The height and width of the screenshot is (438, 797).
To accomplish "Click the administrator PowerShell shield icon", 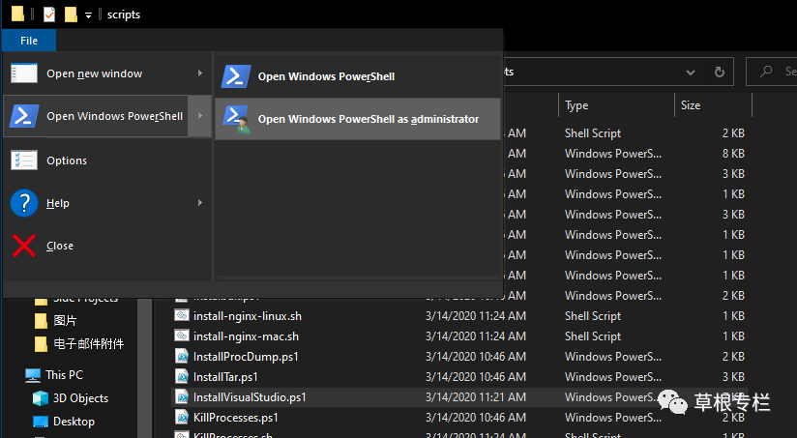I will [x=236, y=119].
